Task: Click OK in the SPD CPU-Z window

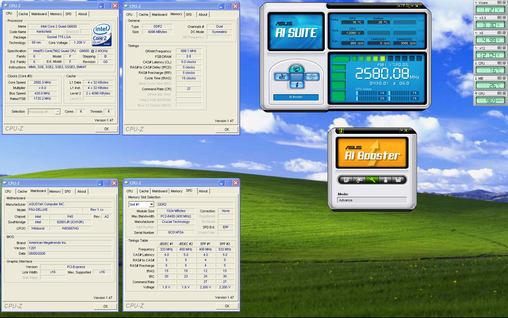Action: tap(227, 306)
